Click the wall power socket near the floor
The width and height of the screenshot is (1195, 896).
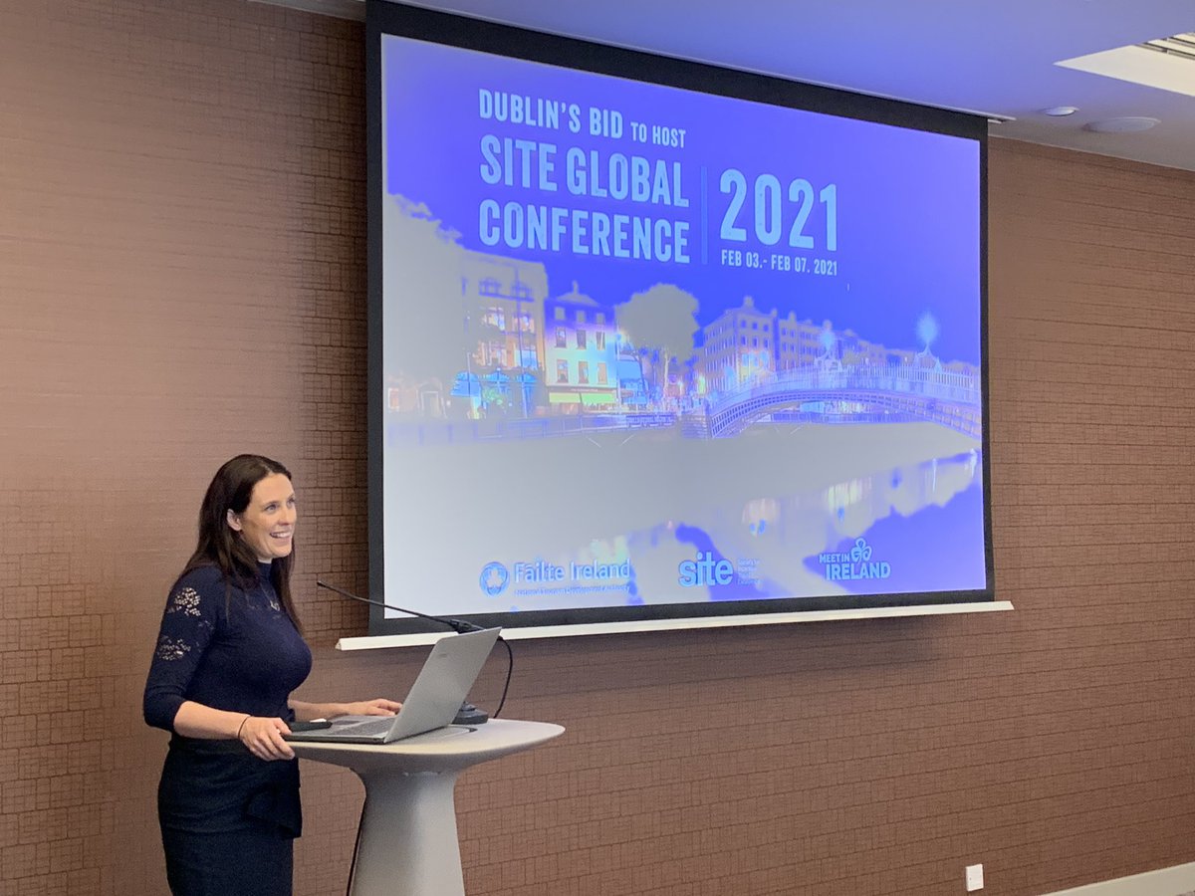coord(974,877)
